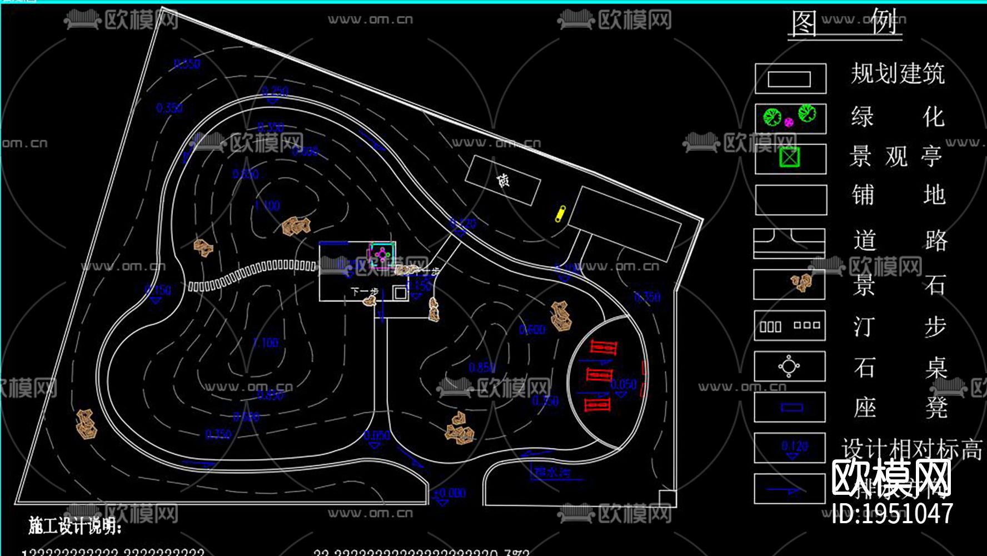Click the stepping stones legend symbol
The height and width of the screenshot is (556, 987).
tap(789, 325)
